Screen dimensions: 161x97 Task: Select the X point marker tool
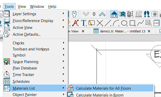(x=100, y=23)
